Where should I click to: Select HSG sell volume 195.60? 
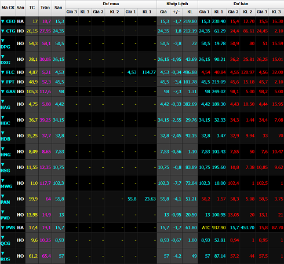tap(219, 167)
